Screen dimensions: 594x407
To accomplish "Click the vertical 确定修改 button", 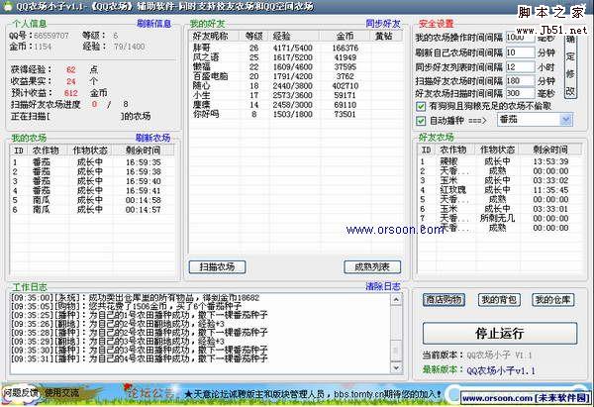I will click(570, 65).
